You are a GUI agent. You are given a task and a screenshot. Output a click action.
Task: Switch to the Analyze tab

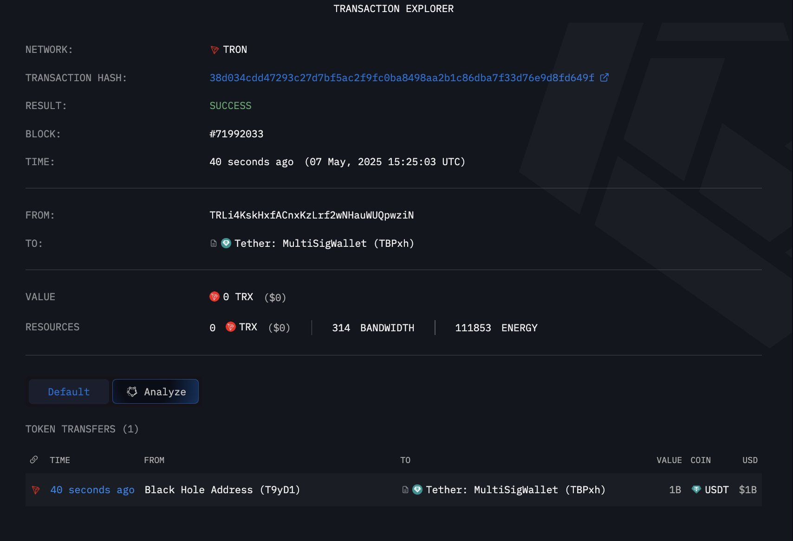tap(156, 392)
